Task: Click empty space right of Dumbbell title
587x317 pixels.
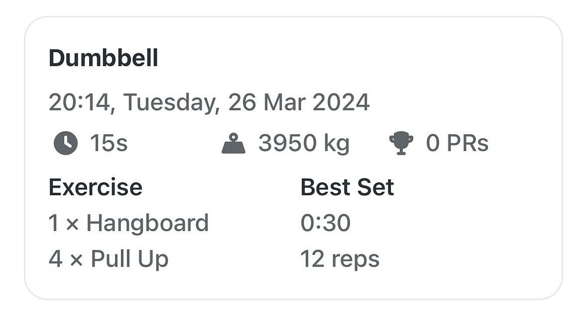Action: coord(352,58)
